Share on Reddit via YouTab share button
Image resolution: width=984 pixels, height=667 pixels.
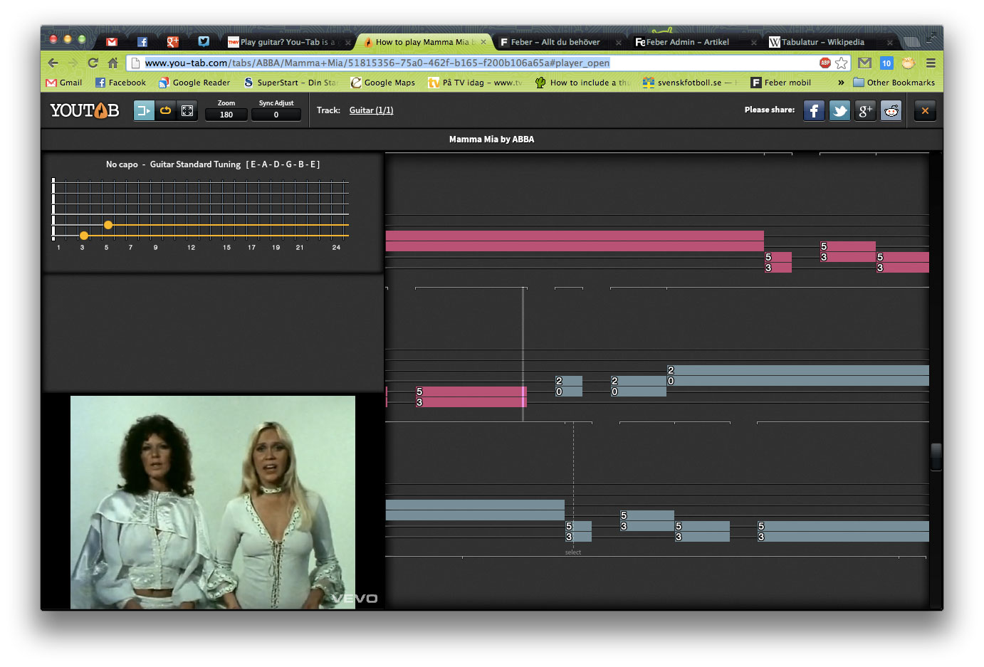tap(891, 110)
